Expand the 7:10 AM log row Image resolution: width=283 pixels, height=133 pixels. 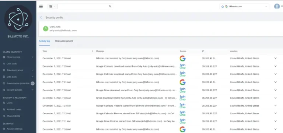click(x=275, y=129)
